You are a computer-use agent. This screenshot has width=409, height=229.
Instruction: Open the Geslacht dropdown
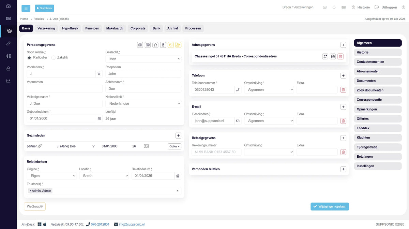point(143,59)
